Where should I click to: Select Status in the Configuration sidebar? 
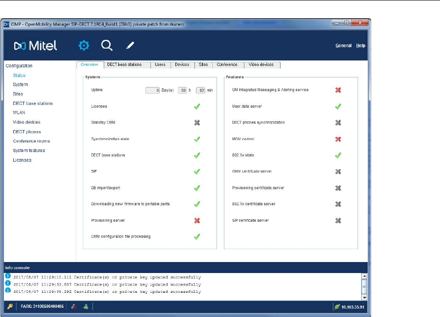pyautogui.click(x=19, y=75)
